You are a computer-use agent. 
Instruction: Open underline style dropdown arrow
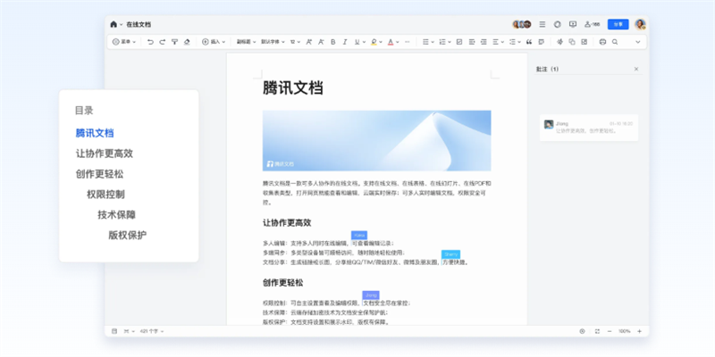364,42
